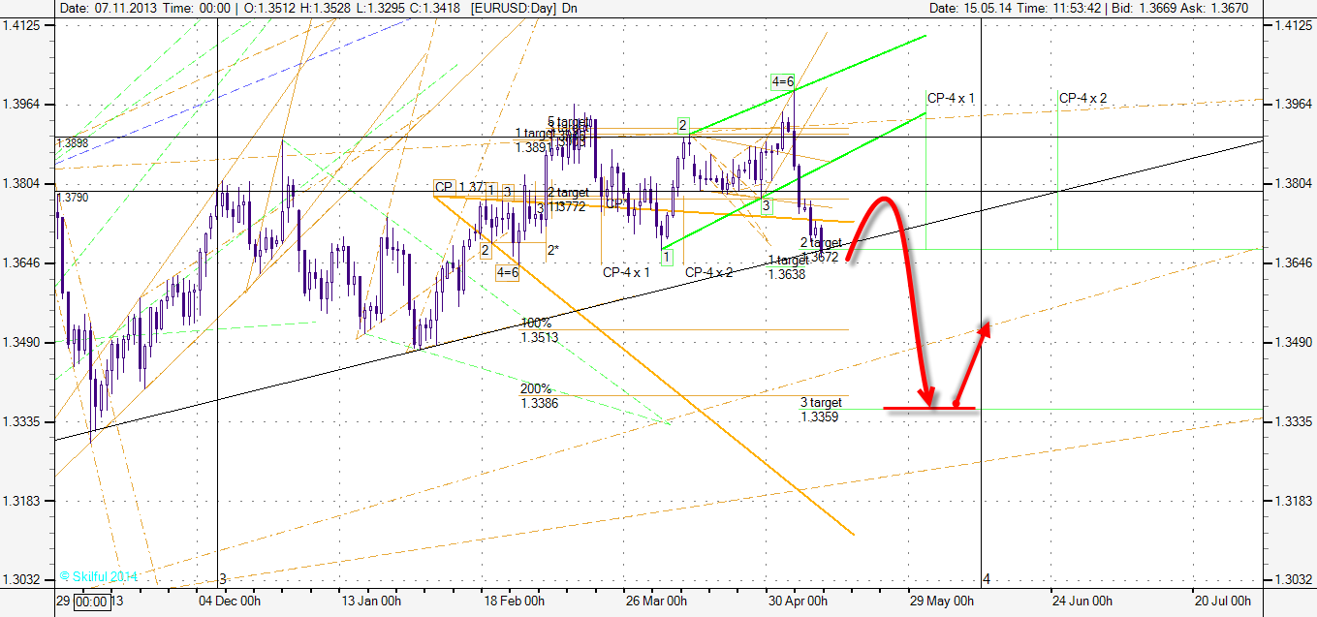Select the orange CP marker box
Viewport: 1317px width, 617px height.
(445, 187)
